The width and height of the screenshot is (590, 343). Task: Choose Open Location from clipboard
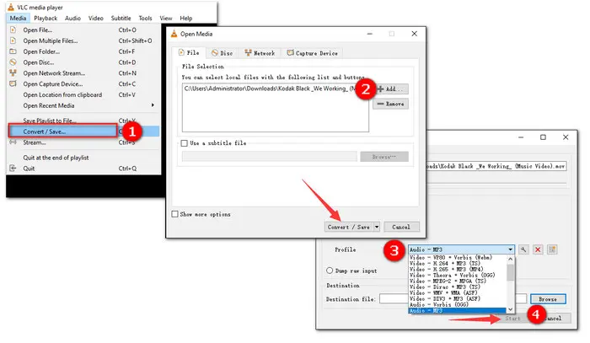[83, 94]
